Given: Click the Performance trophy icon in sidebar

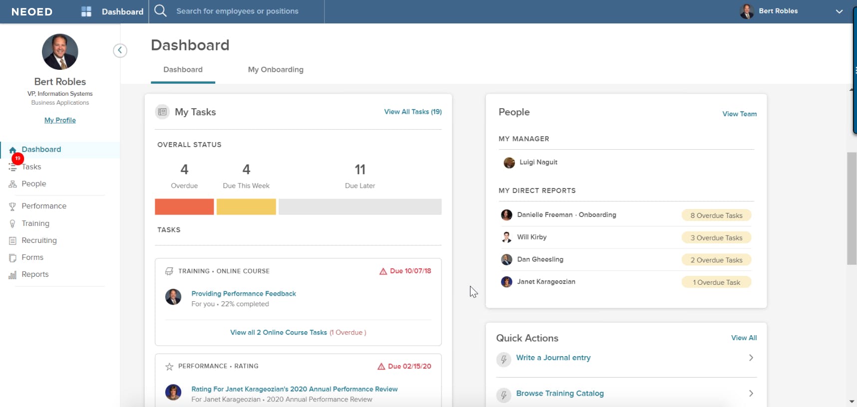Looking at the screenshot, I should pyautogui.click(x=12, y=206).
